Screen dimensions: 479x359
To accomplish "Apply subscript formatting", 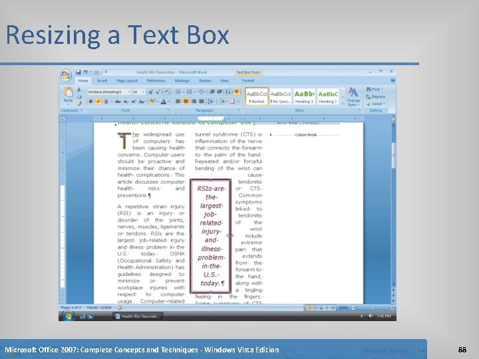I will [x=126, y=102].
